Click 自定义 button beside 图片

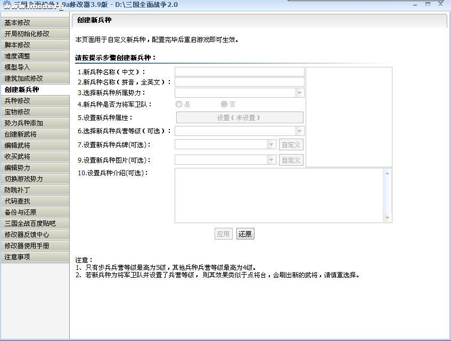click(291, 160)
